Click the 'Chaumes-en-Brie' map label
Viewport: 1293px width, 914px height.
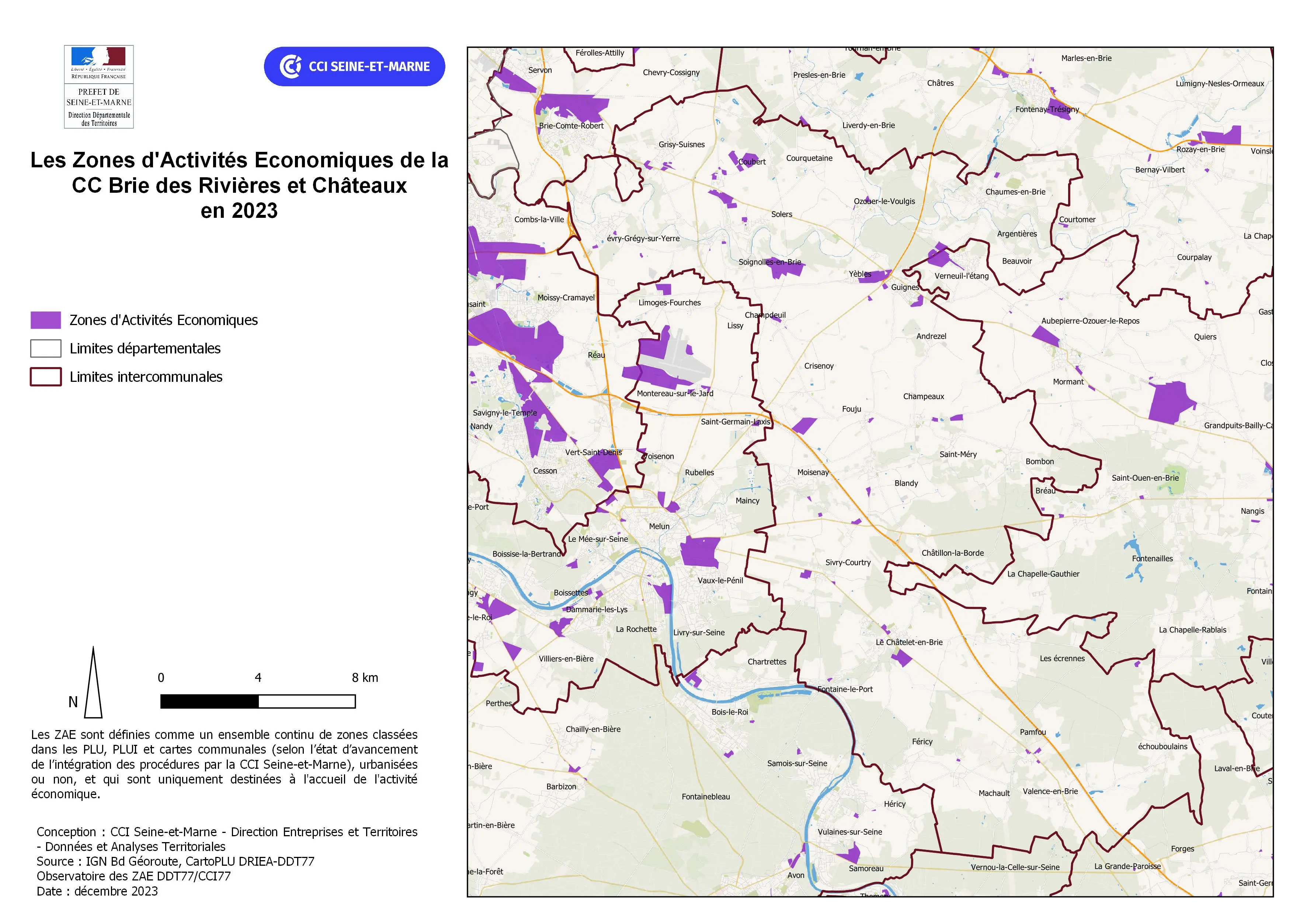(x=1015, y=191)
